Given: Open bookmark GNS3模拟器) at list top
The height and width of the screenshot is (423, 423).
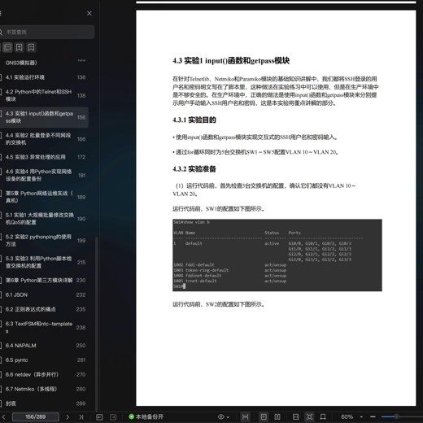Looking at the screenshot, I should pos(43,63).
